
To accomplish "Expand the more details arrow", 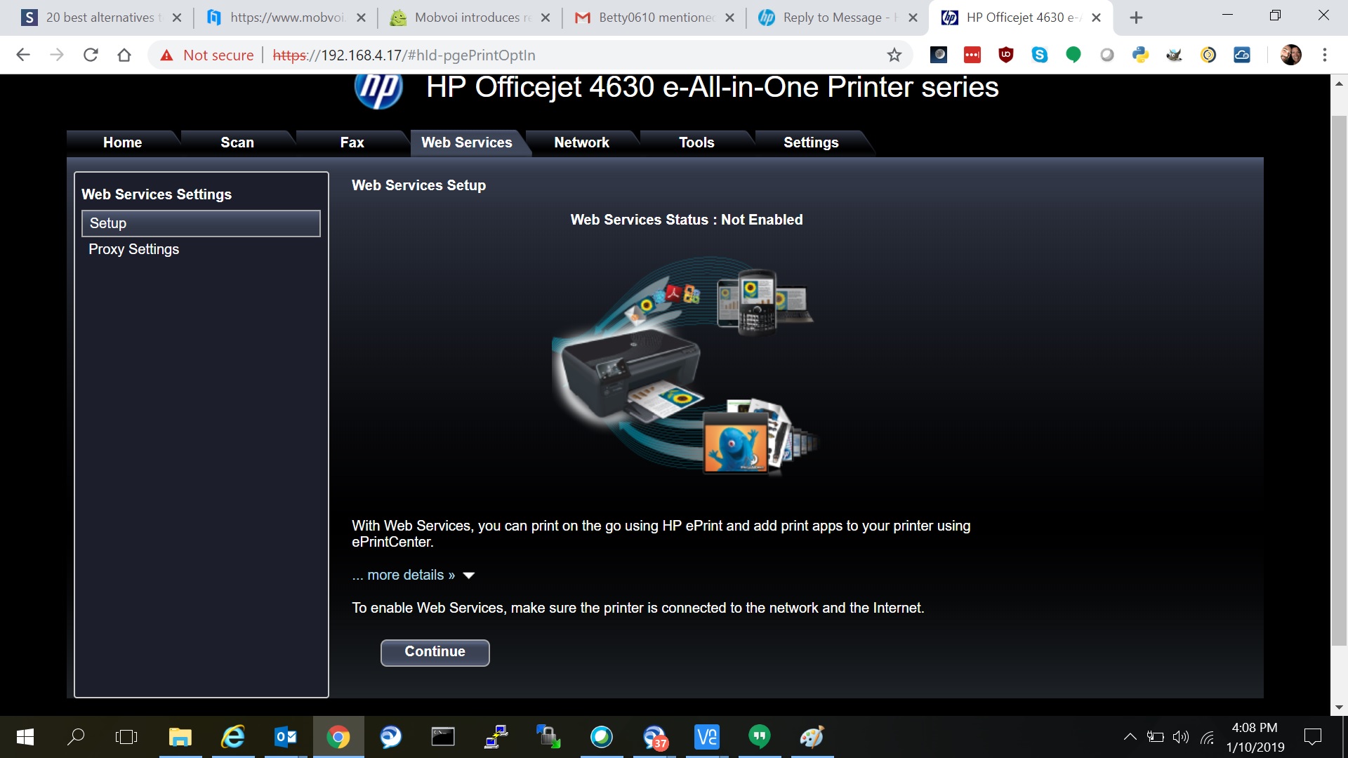I will coord(469,576).
